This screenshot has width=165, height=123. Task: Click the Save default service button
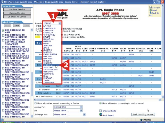click(16, 25)
